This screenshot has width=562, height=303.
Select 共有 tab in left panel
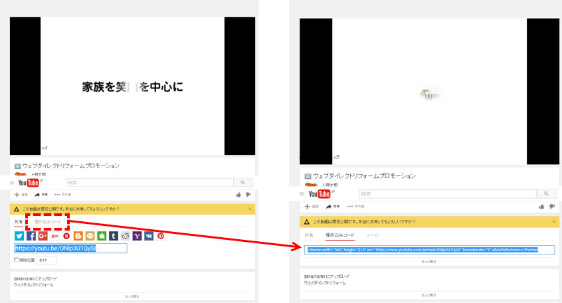[19, 222]
